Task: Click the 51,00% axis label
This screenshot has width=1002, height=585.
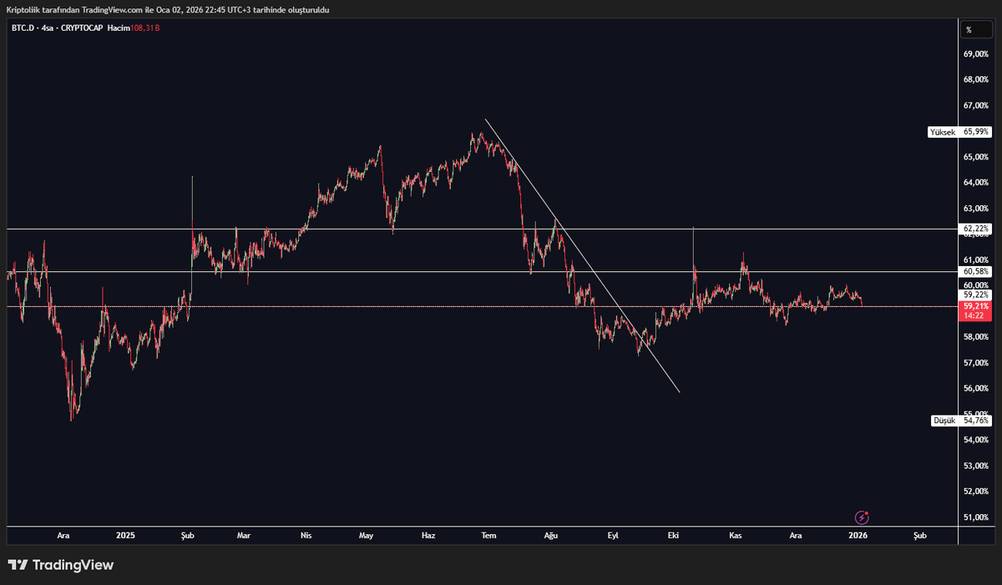Action: 976,517
